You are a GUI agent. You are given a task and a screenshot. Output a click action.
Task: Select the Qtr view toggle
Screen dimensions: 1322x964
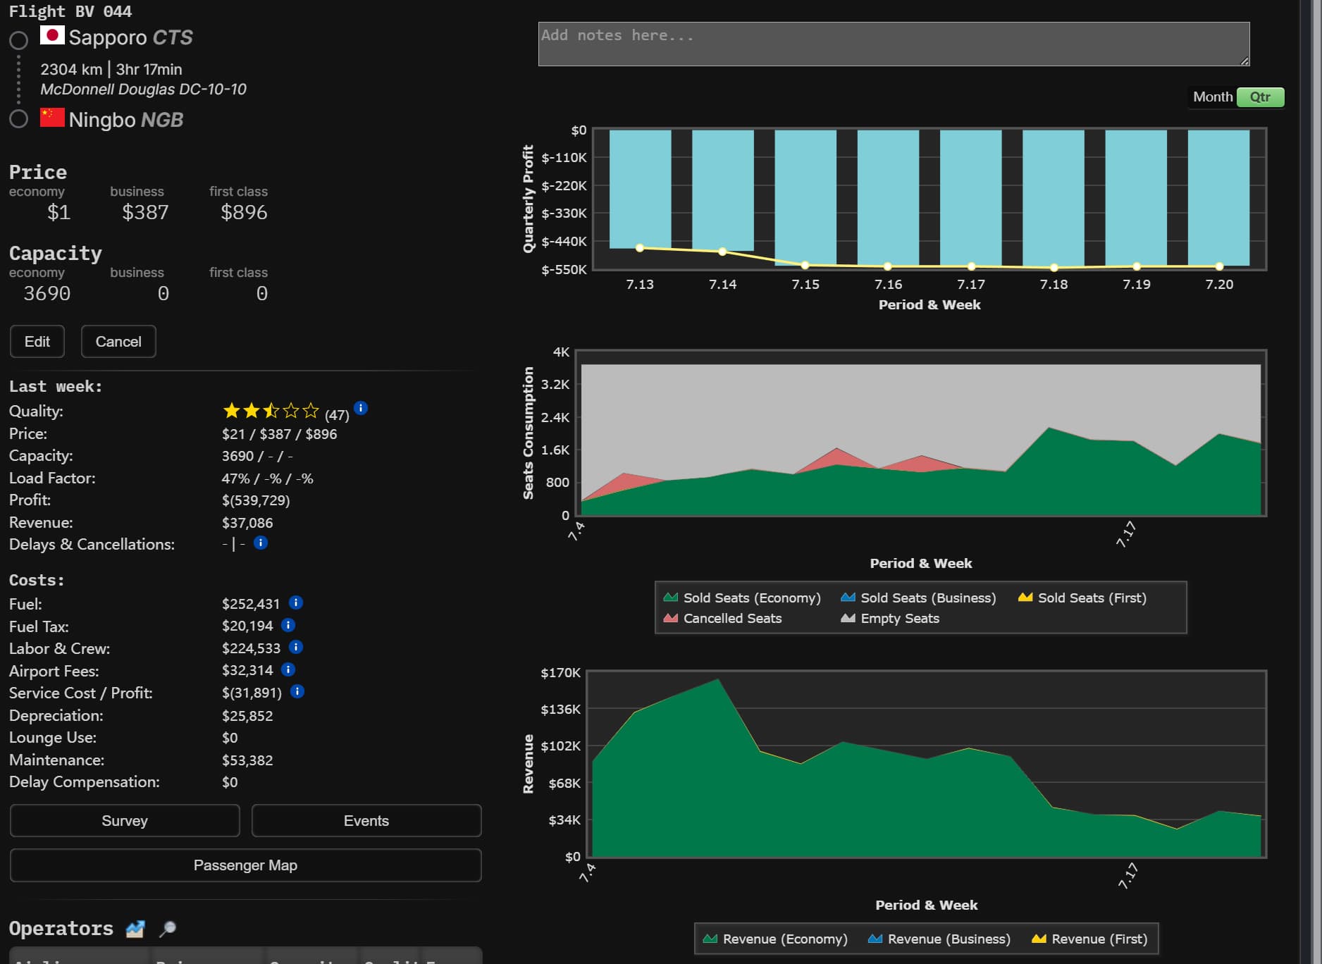click(x=1260, y=97)
